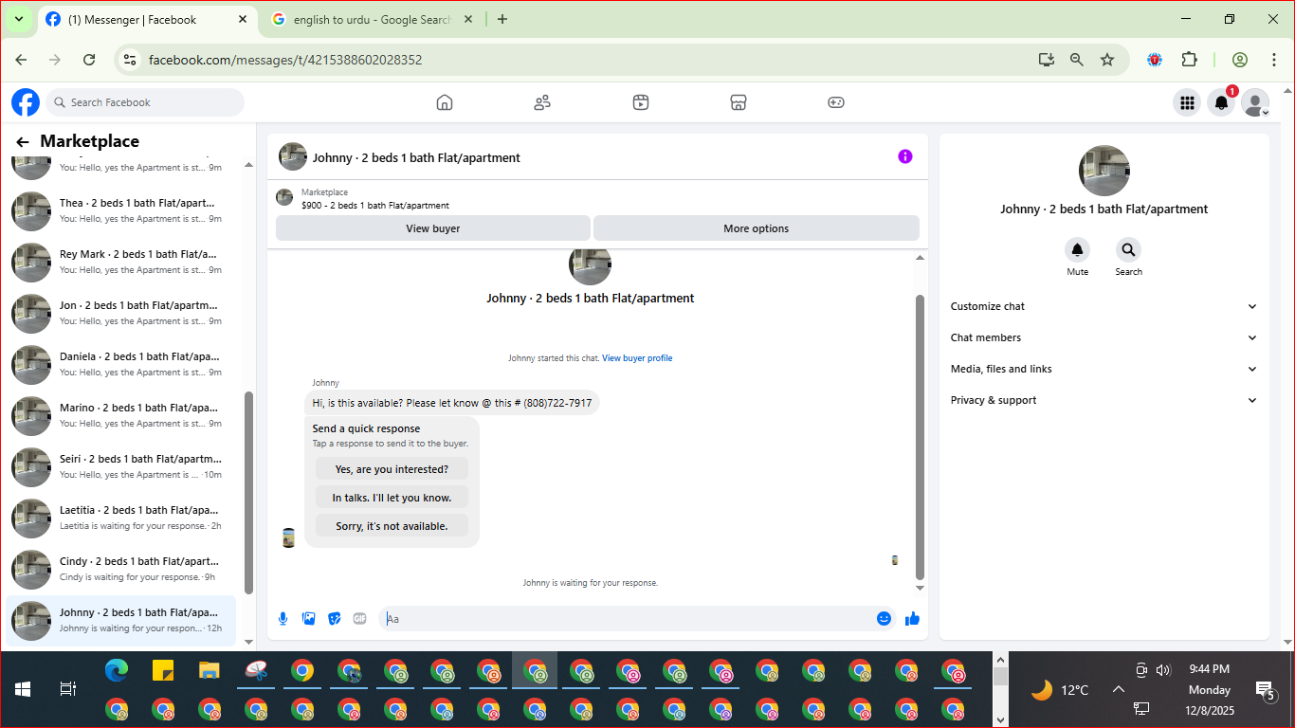Open the Gaming controller icon
Image resolution: width=1295 pixels, height=728 pixels.
tap(836, 102)
